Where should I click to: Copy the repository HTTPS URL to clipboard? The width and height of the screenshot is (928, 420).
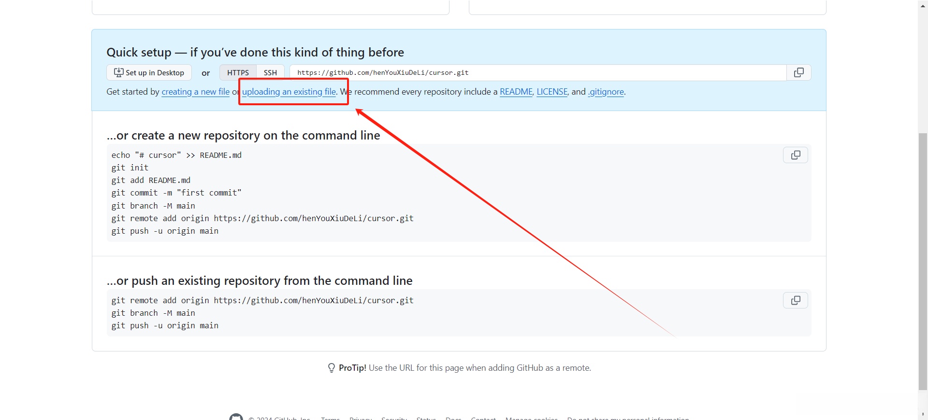pyautogui.click(x=799, y=72)
